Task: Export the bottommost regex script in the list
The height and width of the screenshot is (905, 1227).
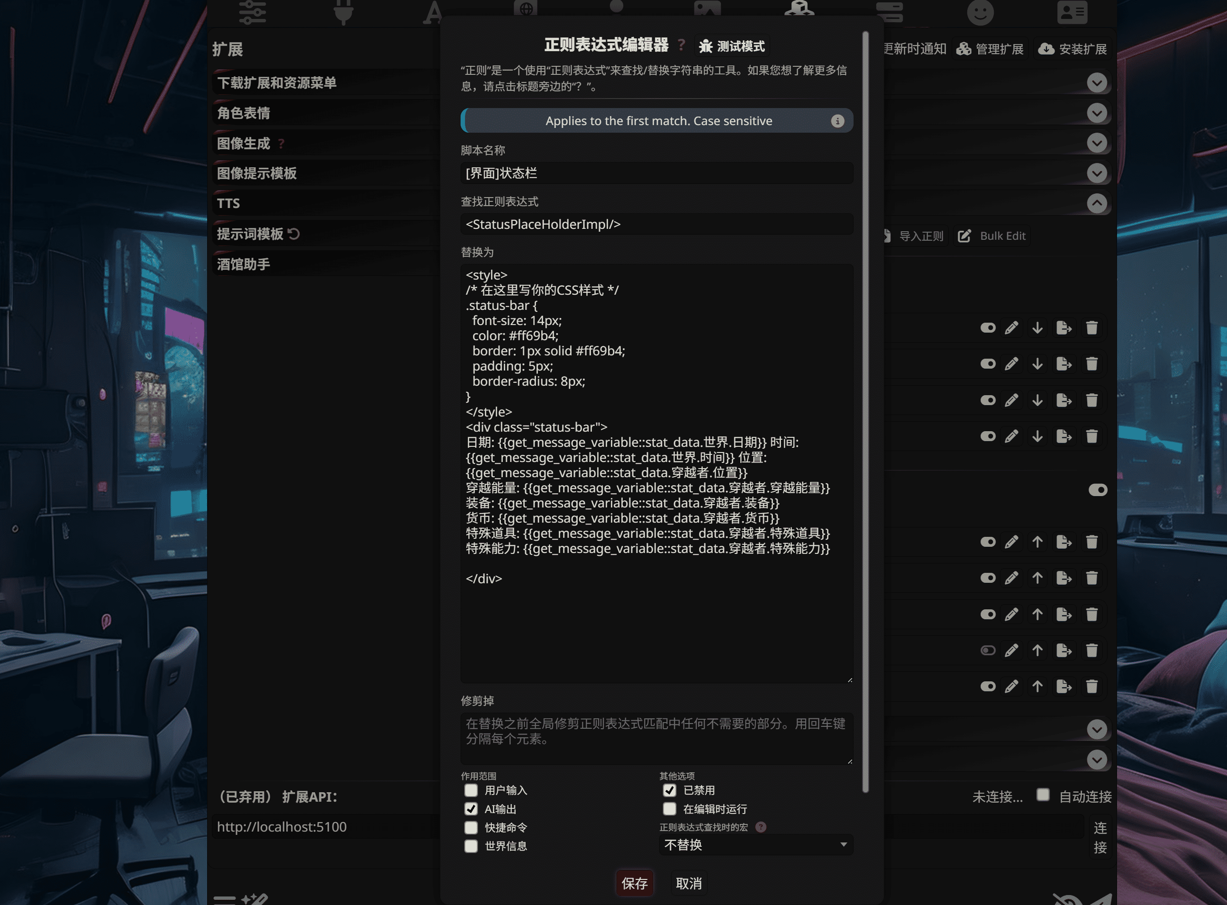Action: point(1063,687)
